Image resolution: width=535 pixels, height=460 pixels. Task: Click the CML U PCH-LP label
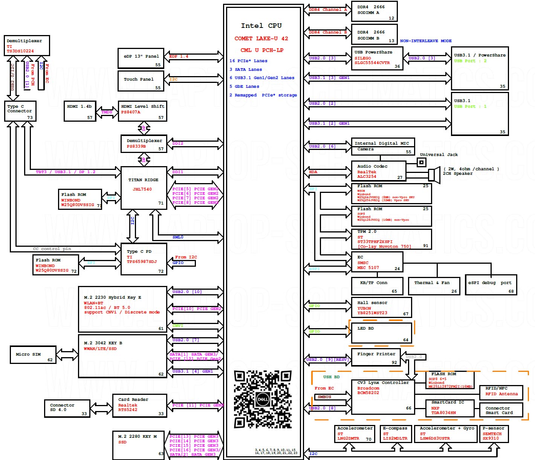(x=262, y=50)
